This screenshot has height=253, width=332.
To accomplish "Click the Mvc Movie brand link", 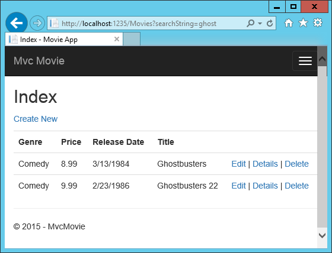I will click(x=39, y=61).
